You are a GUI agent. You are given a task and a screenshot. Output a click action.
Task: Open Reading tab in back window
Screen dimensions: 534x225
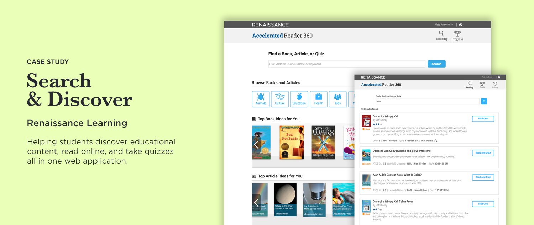[x=442, y=36]
